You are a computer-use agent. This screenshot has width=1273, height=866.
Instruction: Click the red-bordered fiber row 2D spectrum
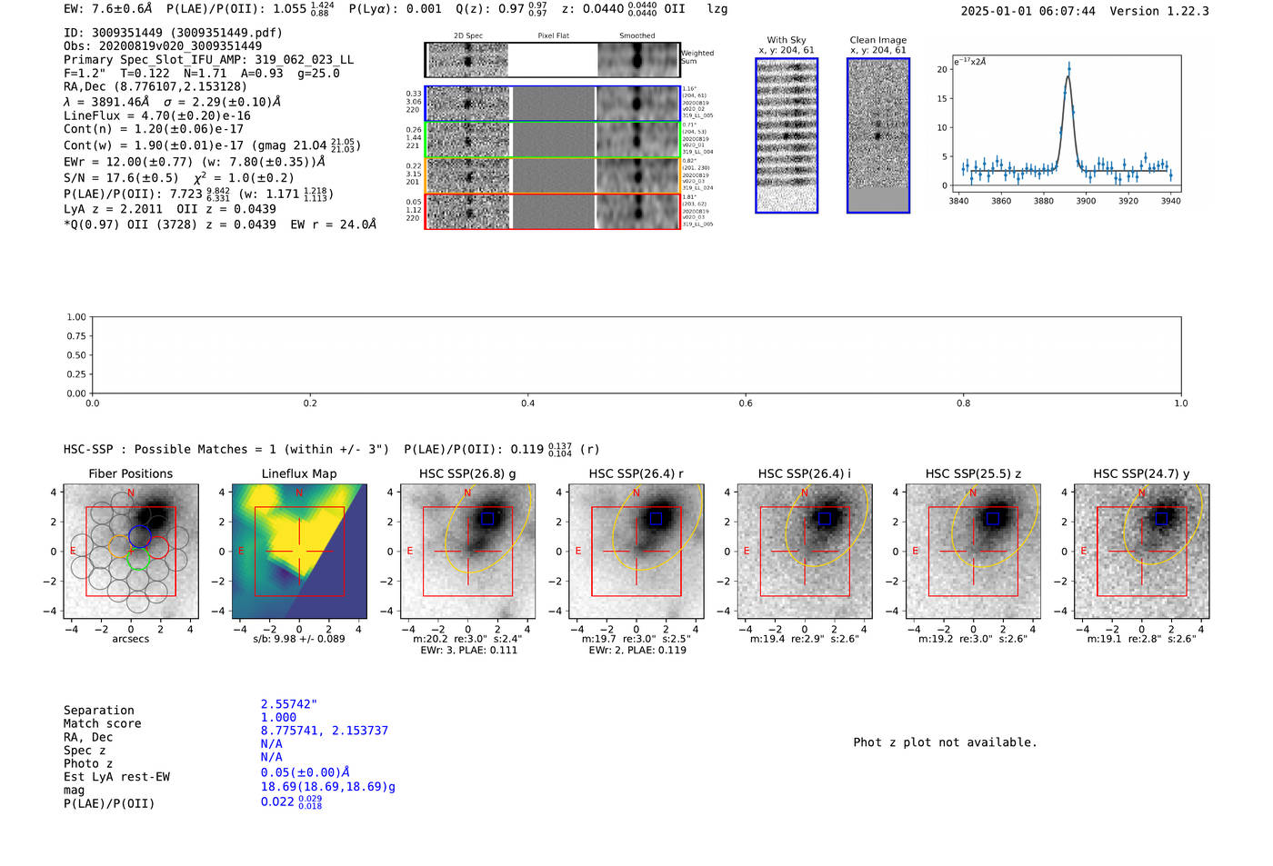468,211
